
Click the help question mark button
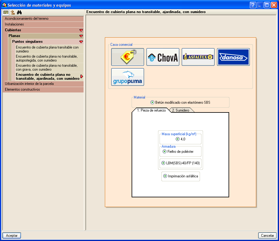[x=253, y=5]
